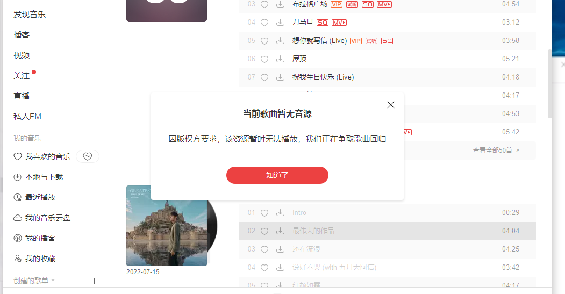Click SQ badge on 刀马旦
The width and height of the screenshot is (565, 294).
[323, 23]
